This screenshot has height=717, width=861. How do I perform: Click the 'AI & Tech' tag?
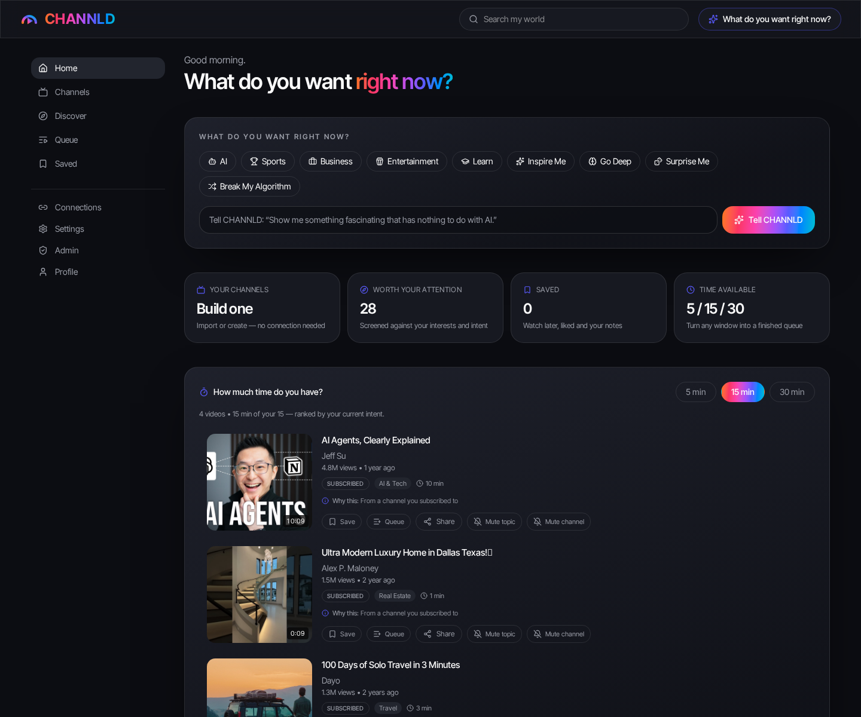pos(393,483)
